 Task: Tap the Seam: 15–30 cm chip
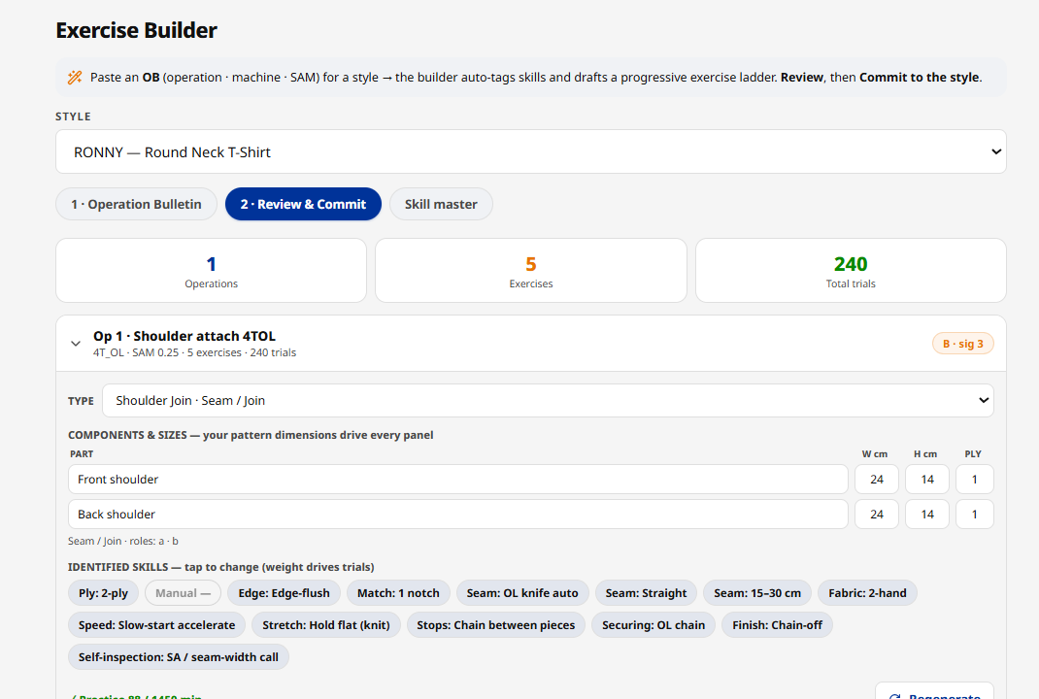(x=757, y=593)
